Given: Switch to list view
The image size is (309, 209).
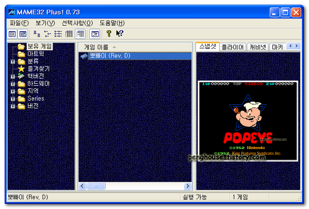Looking at the screenshot, I should (x=58, y=34).
